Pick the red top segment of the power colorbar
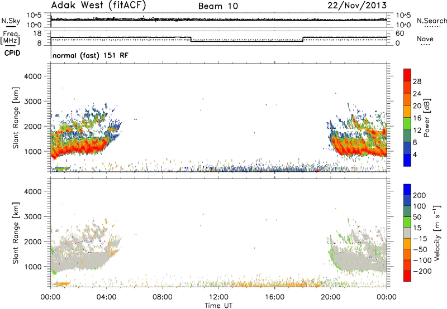The width and height of the screenshot is (447, 309). tap(407, 75)
